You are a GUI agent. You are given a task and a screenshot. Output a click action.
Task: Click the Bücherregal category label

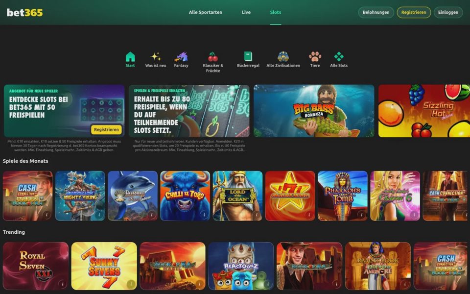248,65
